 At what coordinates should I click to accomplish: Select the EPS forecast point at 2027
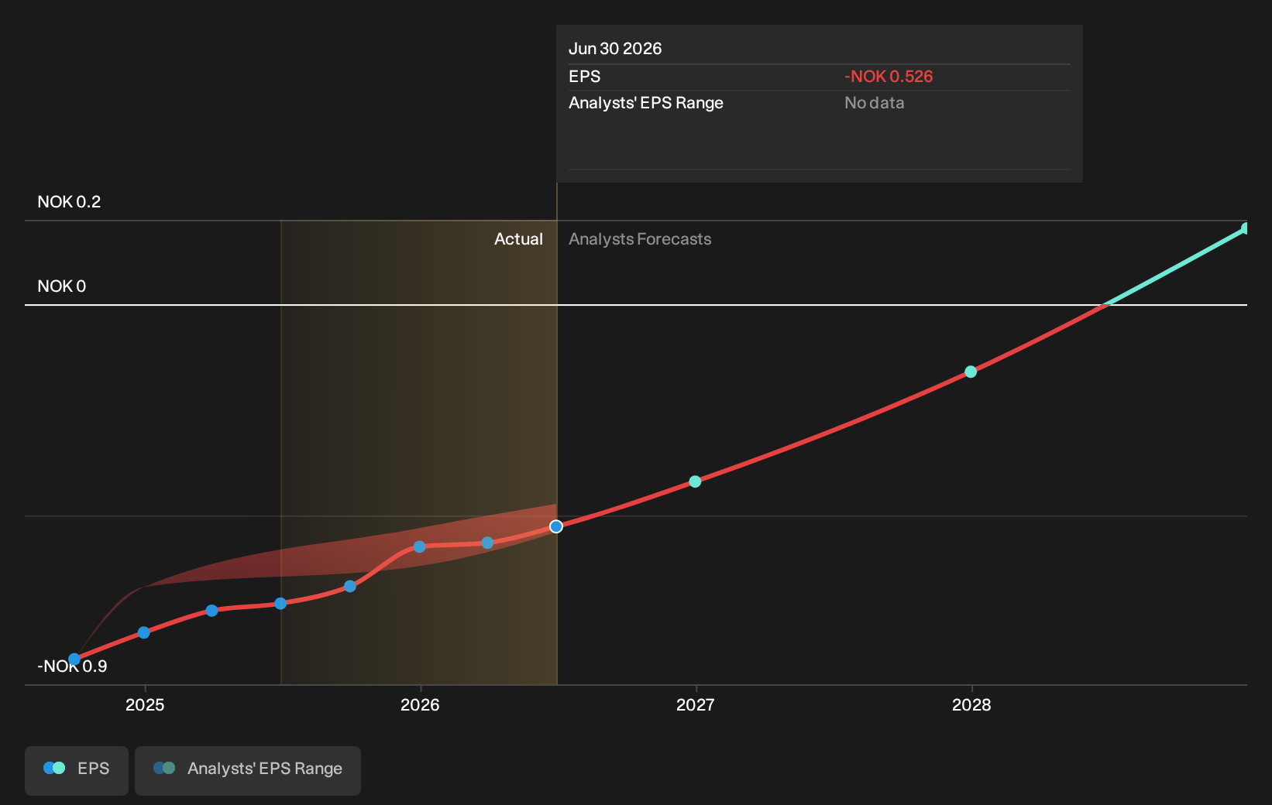(x=695, y=481)
